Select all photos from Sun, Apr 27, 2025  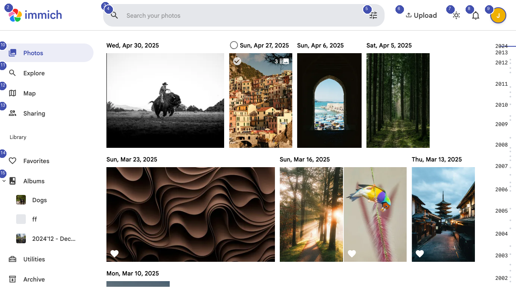pyautogui.click(x=234, y=45)
